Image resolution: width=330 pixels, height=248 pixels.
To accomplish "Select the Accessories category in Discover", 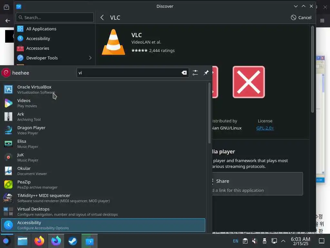I will point(55,48).
